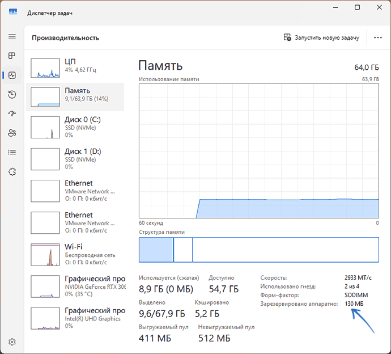
Task: Open the hamburger navigation menu
Action: [x=12, y=36]
